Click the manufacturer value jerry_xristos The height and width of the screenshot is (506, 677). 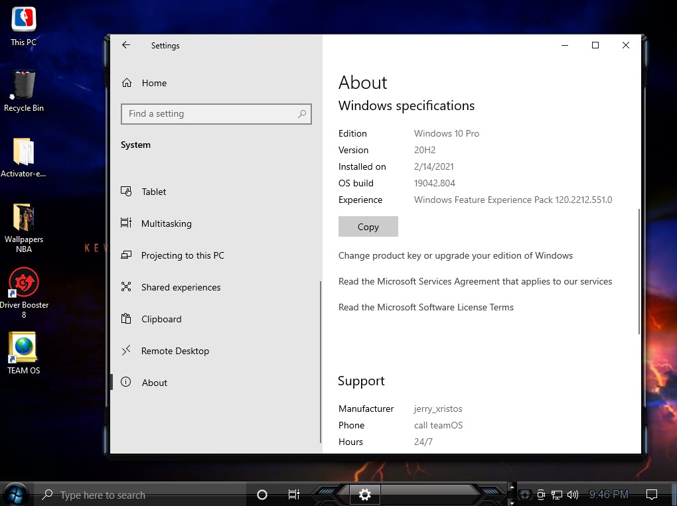438,409
